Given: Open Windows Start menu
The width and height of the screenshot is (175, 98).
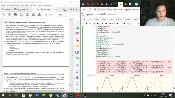Looking at the screenshot, I should (x=3, y=95).
